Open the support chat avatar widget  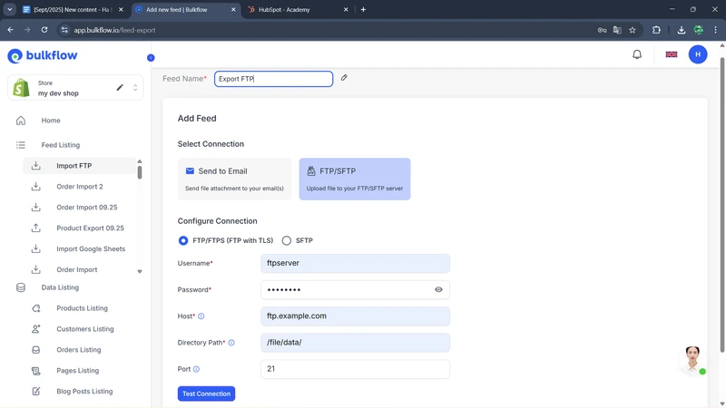point(692,358)
